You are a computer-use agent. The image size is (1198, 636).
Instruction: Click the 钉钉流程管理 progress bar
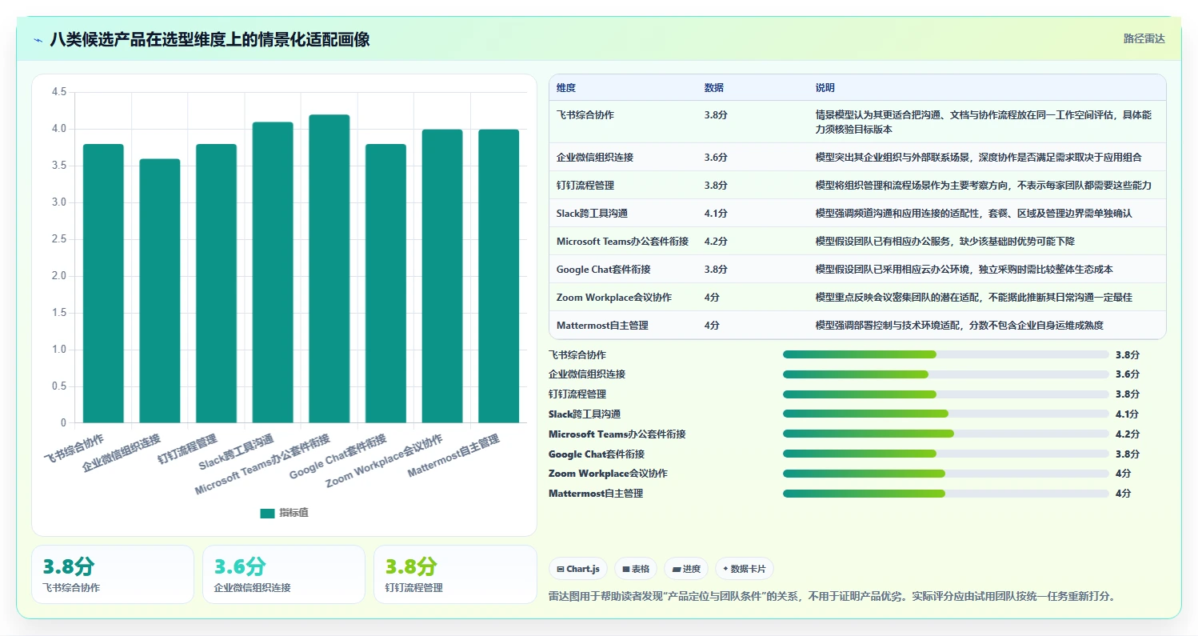coord(945,394)
